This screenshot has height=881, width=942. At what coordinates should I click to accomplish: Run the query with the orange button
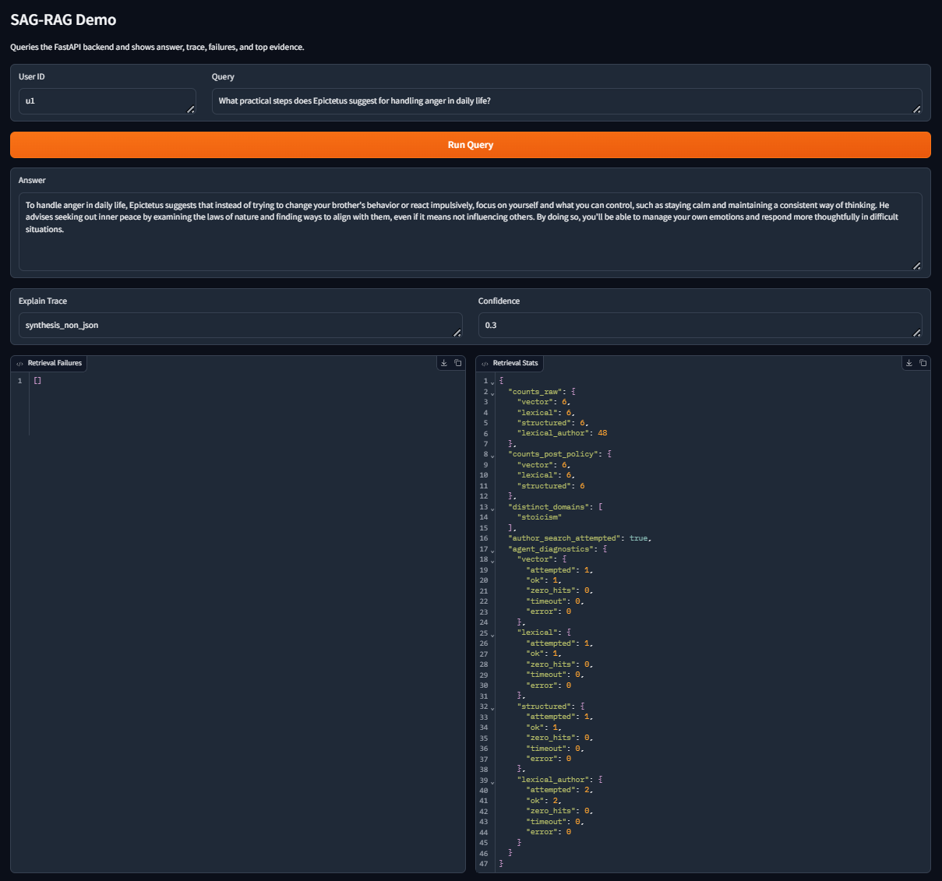click(471, 145)
